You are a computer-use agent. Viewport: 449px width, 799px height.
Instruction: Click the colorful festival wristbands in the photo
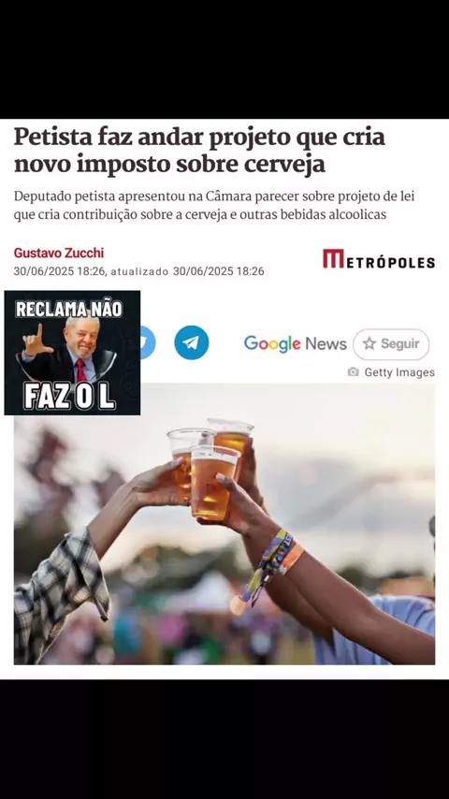pos(270,566)
